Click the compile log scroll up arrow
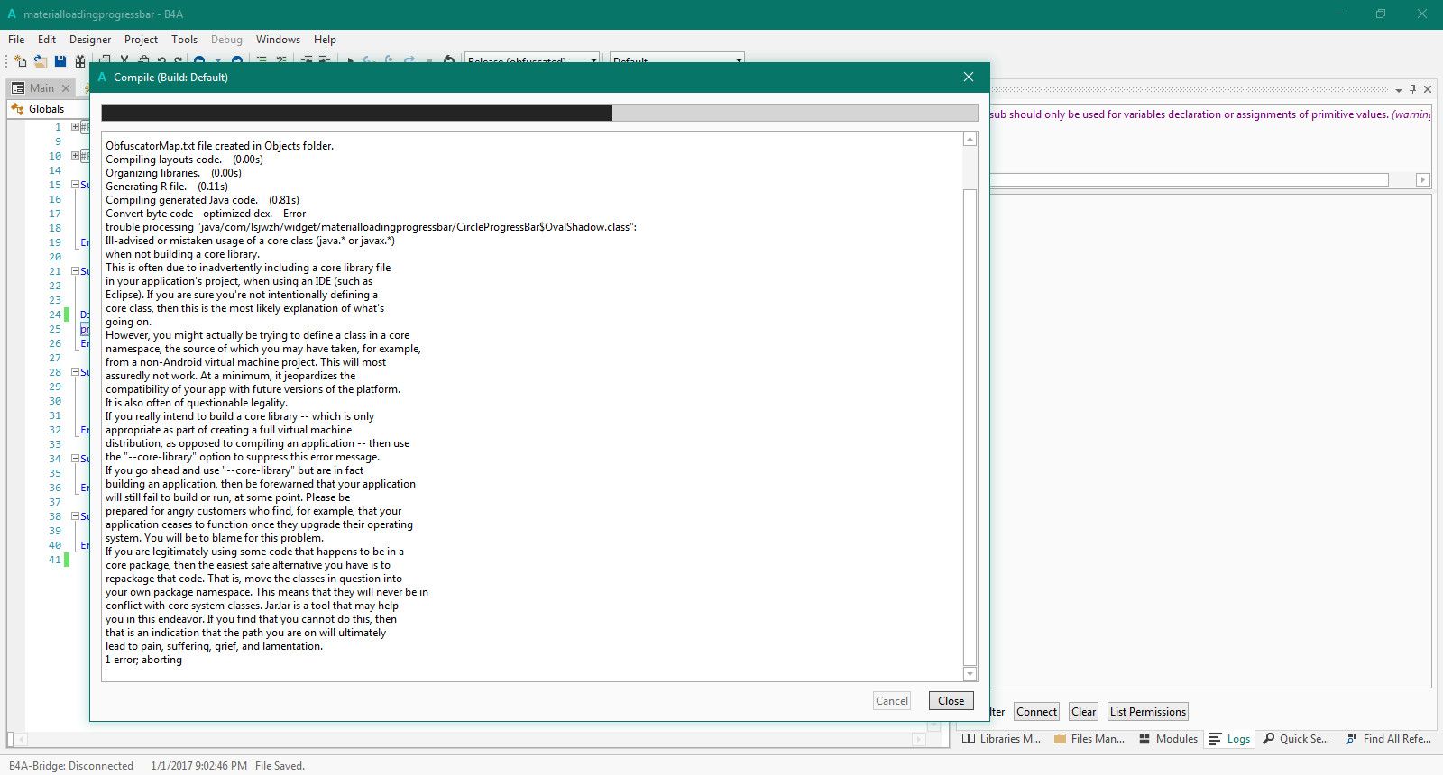The width and height of the screenshot is (1443, 775). (x=970, y=139)
